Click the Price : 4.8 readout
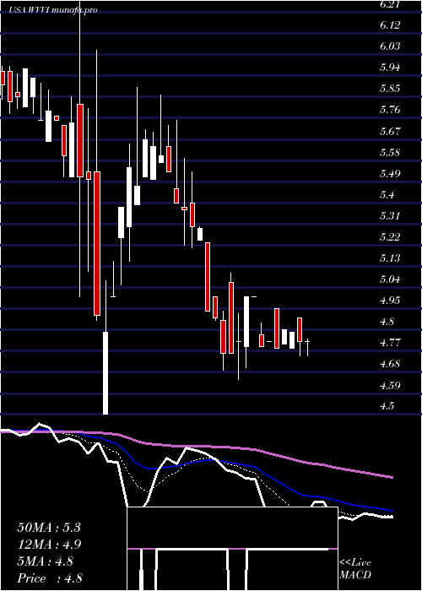 pyautogui.click(x=50, y=578)
